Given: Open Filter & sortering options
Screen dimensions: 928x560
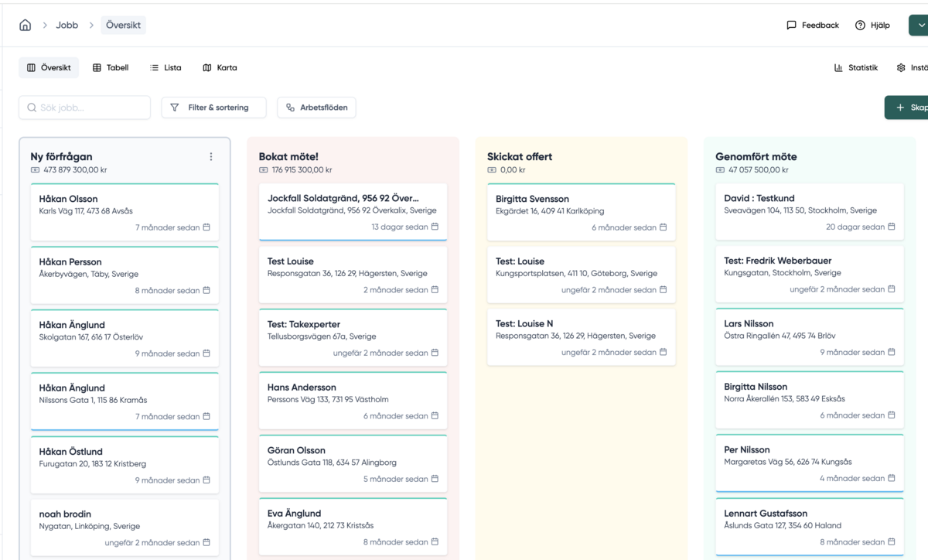Looking at the screenshot, I should tap(213, 108).
